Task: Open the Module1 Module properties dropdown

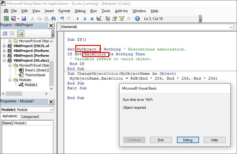Action: click(x=51, y=110)
